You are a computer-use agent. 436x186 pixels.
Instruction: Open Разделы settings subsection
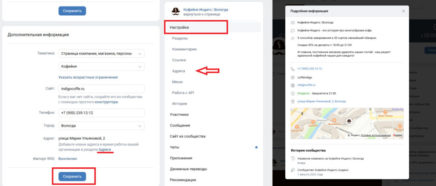(x=180, y=38)
